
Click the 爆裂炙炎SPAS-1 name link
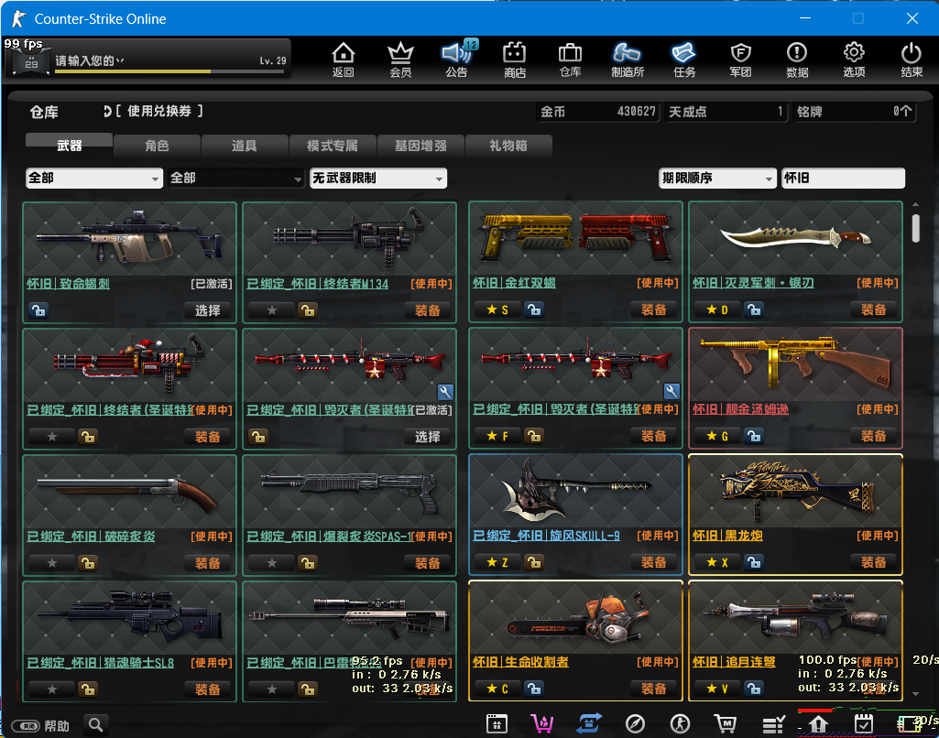[330, 537]
